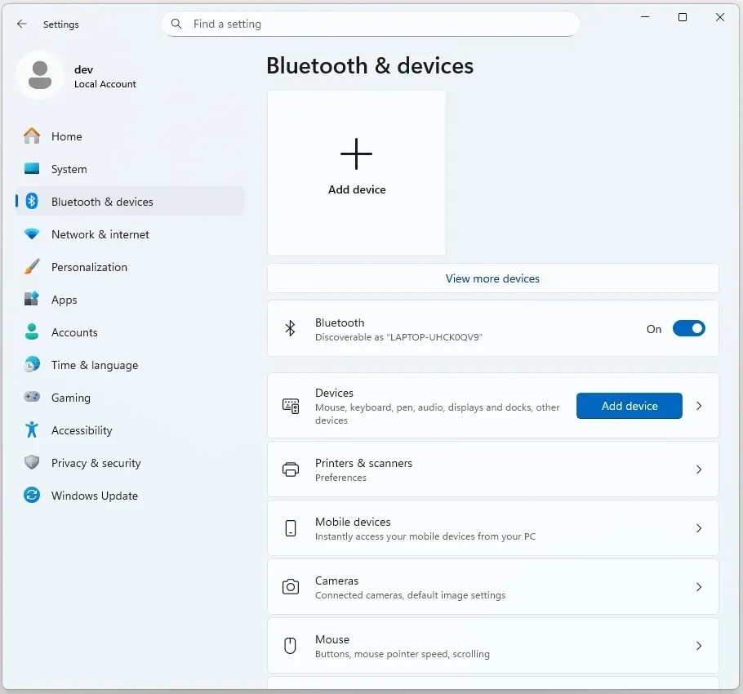Click the plus icon on Add device tile

click(x=356, y=154)
